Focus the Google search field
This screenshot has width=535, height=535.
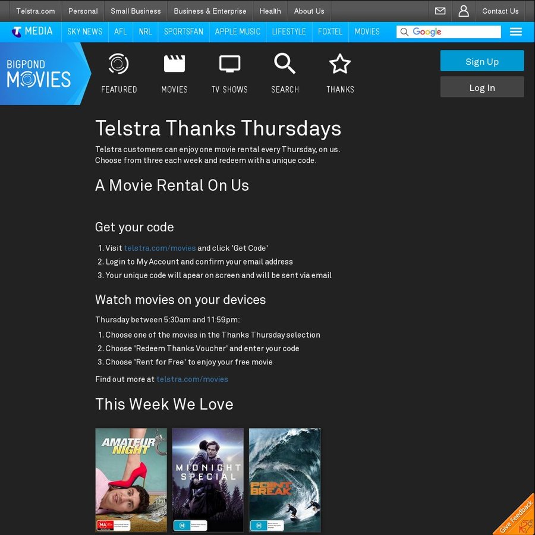pyautogui.click(x=448, y=32)
